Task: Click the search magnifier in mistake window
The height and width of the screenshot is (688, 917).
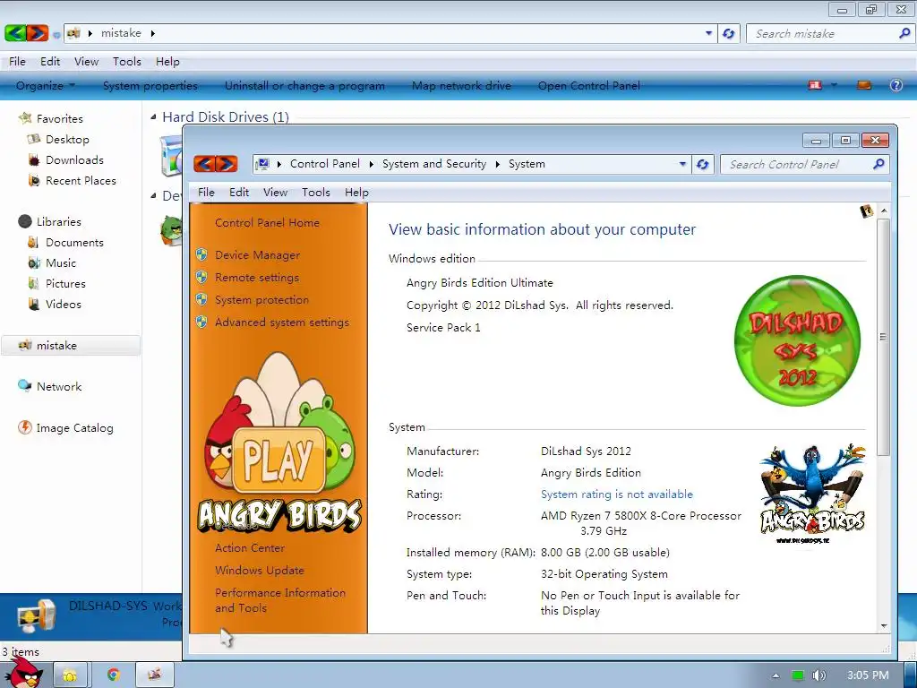Action: click(x=904, y=33)
